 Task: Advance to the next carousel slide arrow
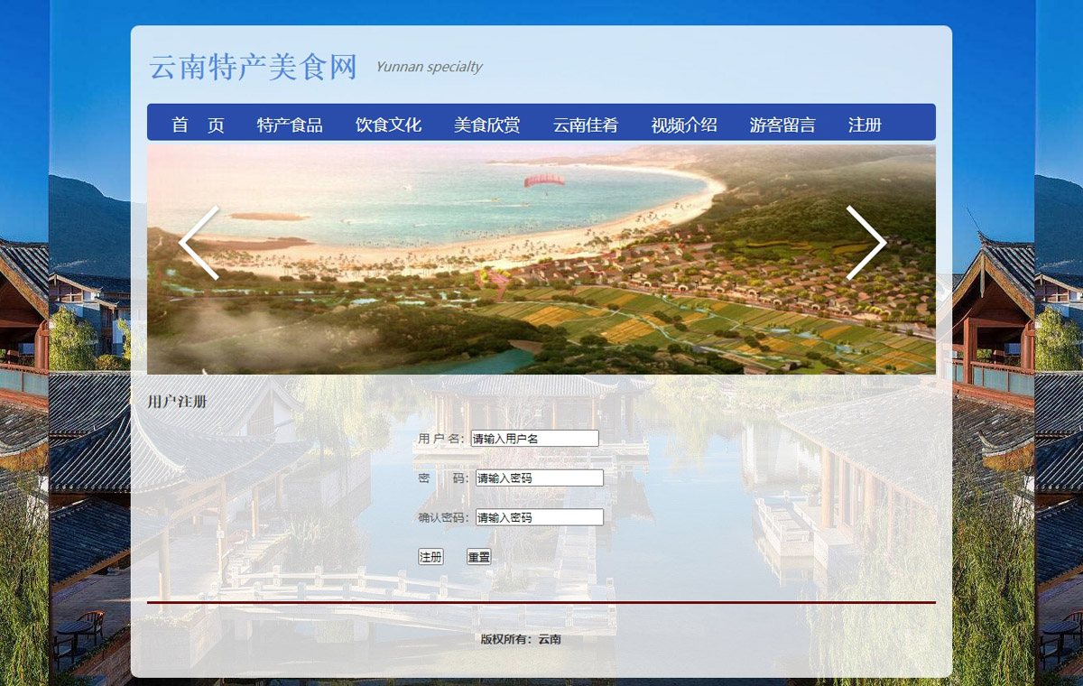(866, 243)
